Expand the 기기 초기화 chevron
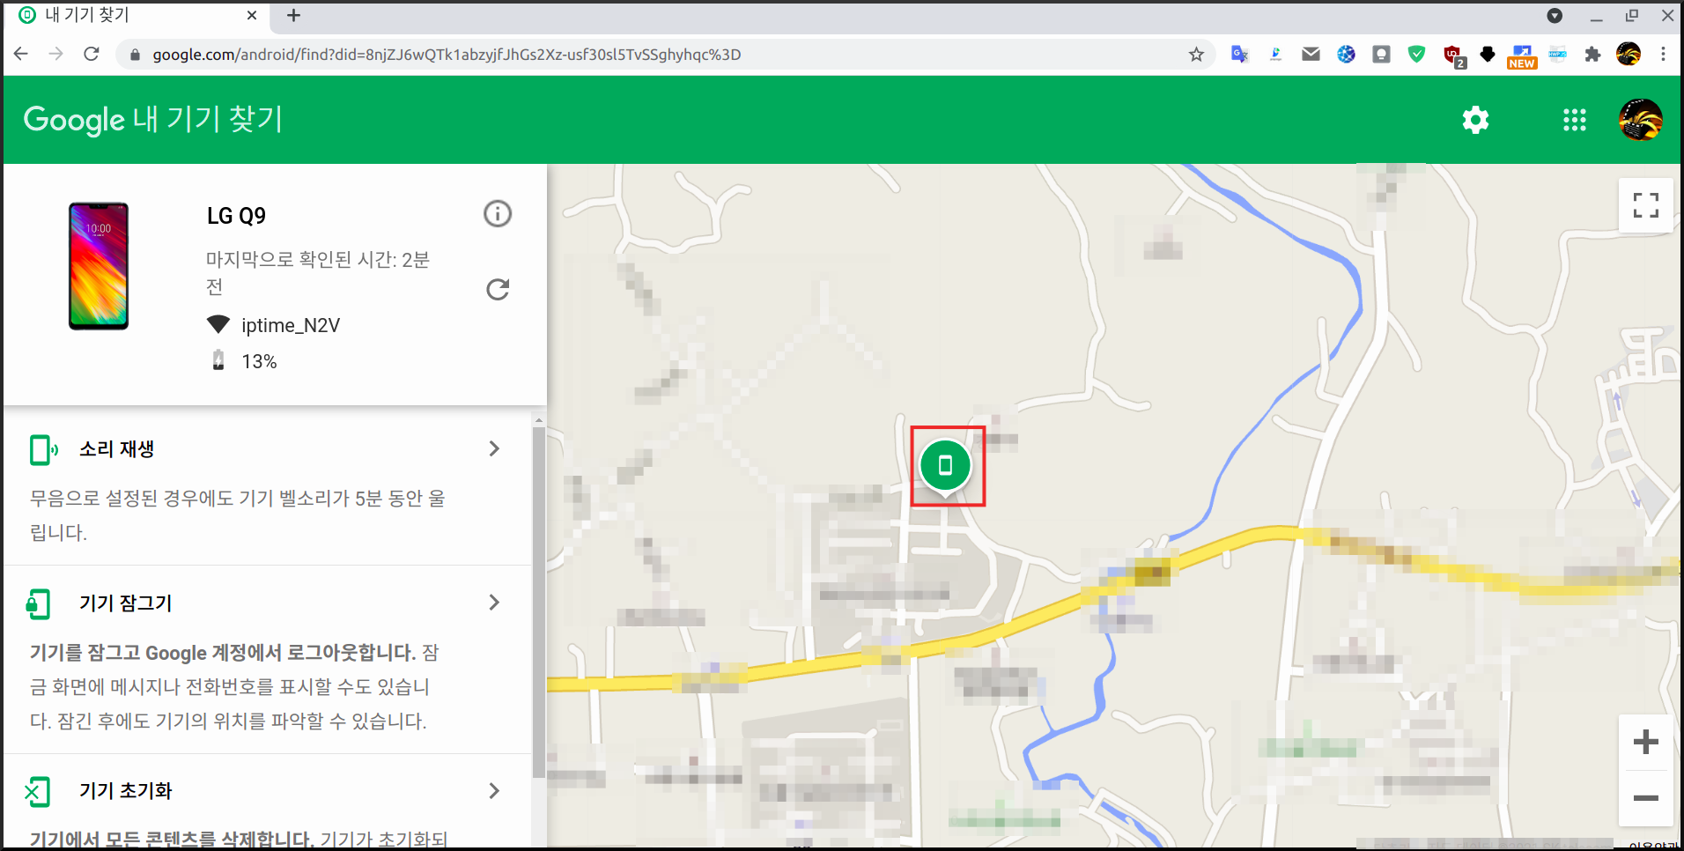The width and height of the screenshot is (1684, 851). [x=494, y=791]
